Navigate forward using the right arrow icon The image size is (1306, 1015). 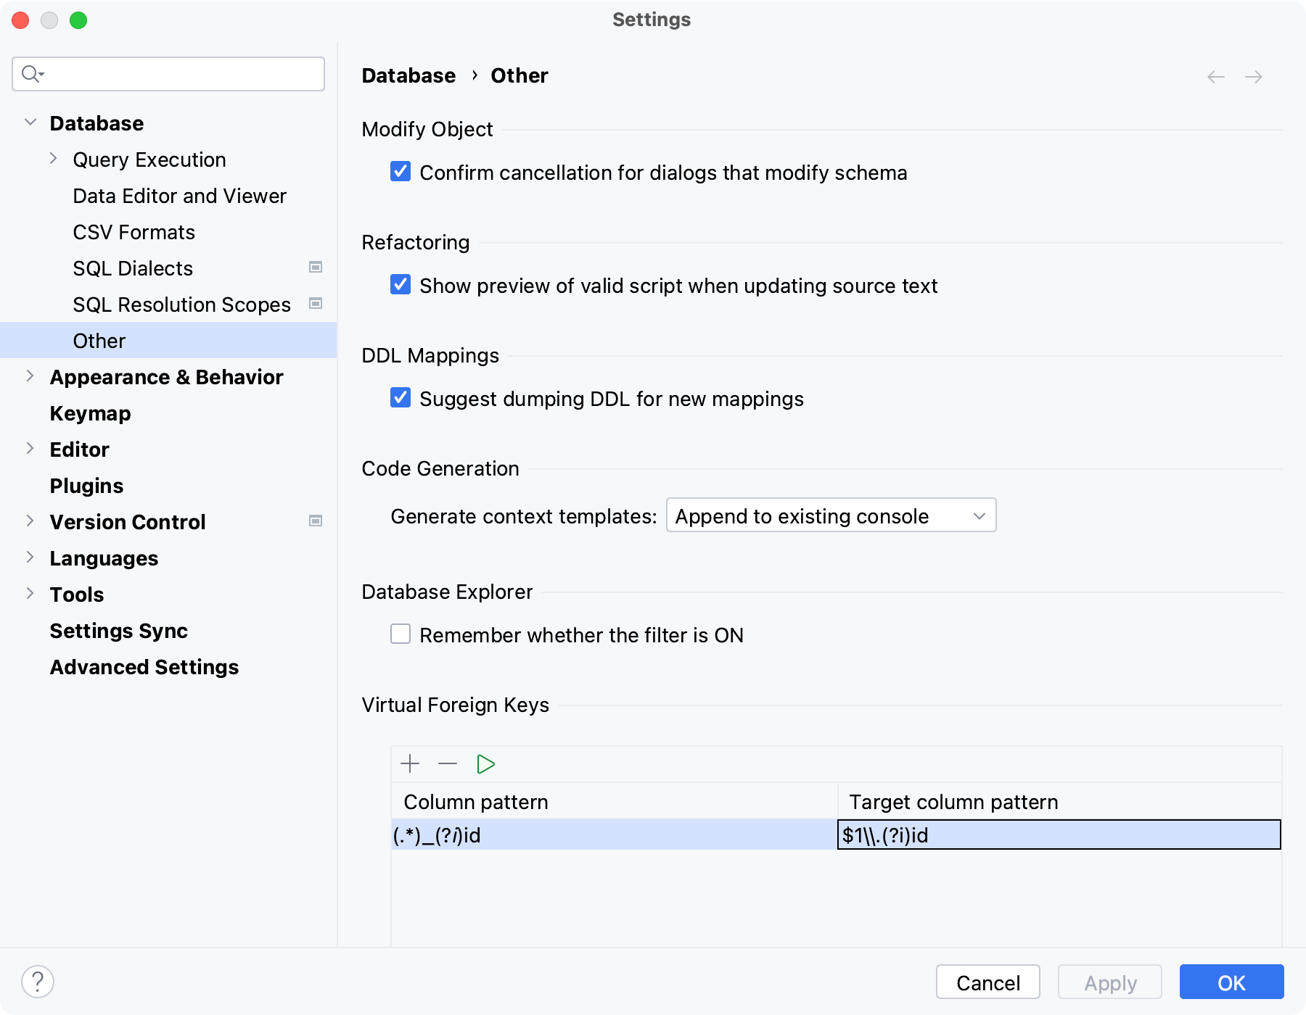(x=1253, y=76)
